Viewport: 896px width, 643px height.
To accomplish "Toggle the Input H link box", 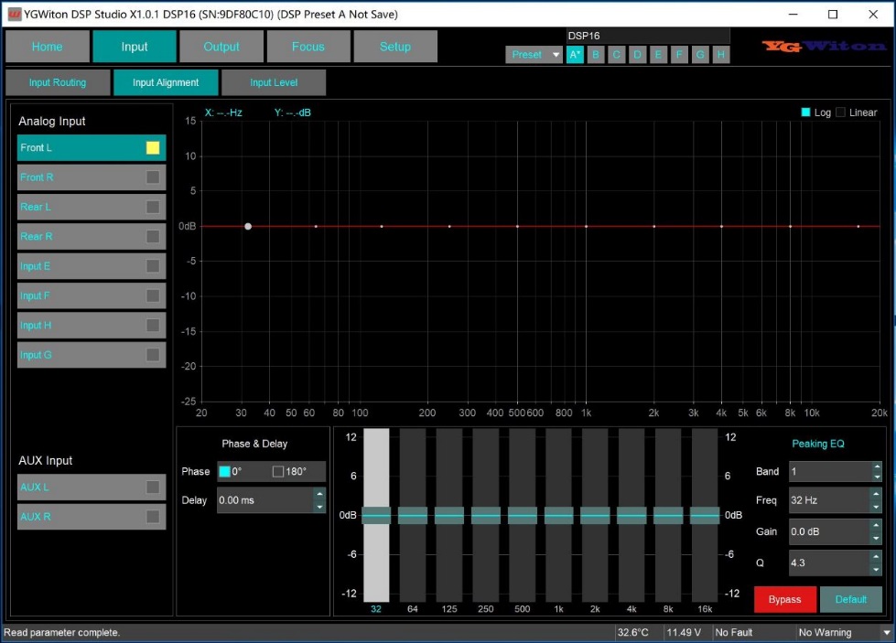I will (153, 326).
